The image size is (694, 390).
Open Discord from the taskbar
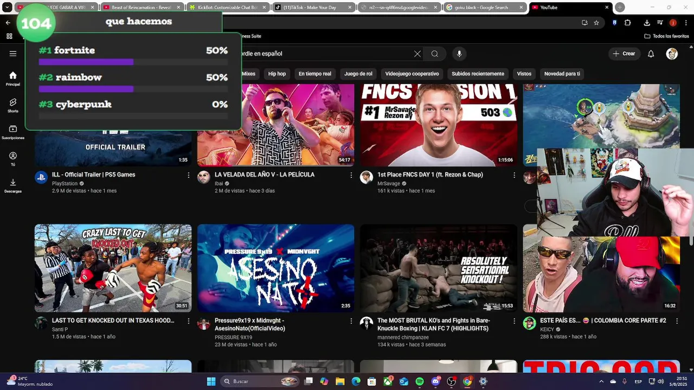(435, 381)
